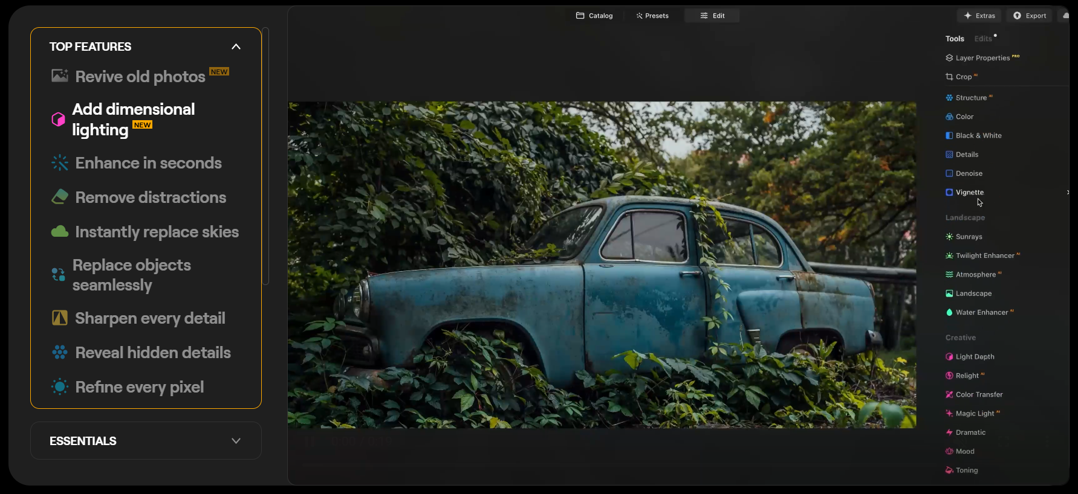Click the Revive old photos icon
The height and width of the screenshot is (494, 1078).
[x=59, y=76]
